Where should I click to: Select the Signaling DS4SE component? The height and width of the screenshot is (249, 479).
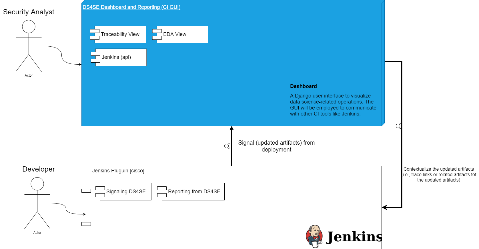pos(123,192)
